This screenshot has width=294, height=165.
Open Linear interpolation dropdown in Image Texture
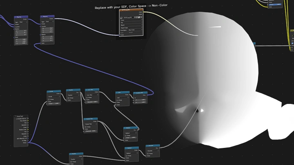131,20
